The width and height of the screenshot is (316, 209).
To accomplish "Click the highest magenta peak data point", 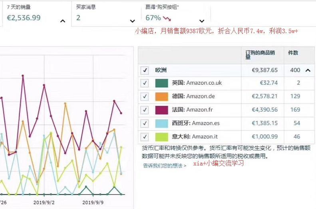I will (23, 76).
